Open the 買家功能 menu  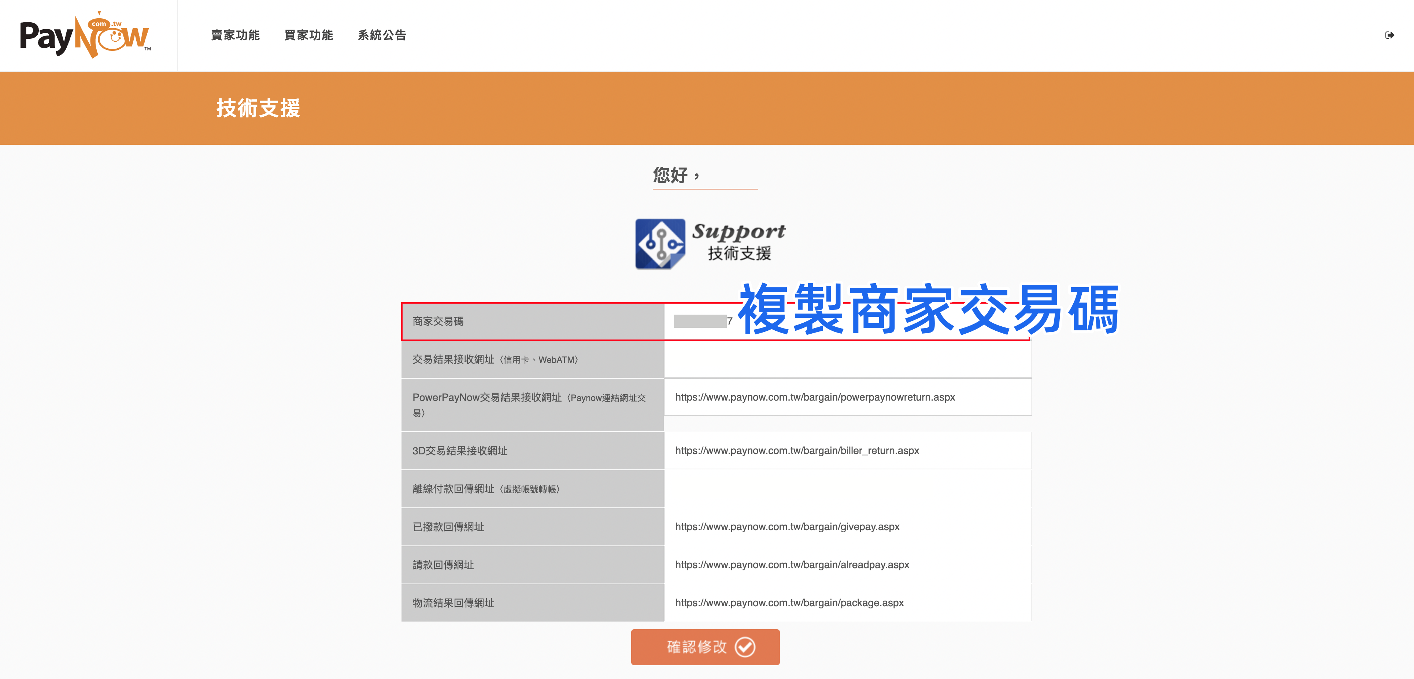point(309,35)
